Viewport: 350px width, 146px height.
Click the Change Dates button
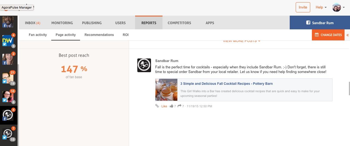click(328, 35)
